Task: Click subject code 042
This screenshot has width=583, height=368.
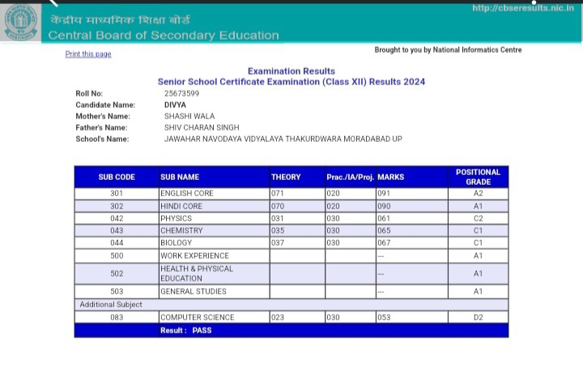Action: pyautogui.click(x=117, y=218)
